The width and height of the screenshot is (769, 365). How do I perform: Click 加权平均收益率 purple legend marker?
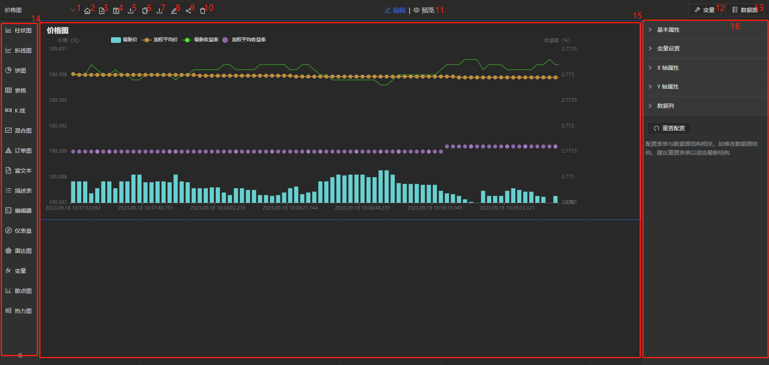[x=225, y=40]
